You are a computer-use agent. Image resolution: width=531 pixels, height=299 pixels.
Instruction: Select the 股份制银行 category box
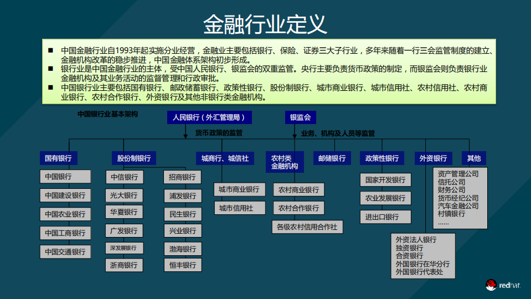pos(134,158)
